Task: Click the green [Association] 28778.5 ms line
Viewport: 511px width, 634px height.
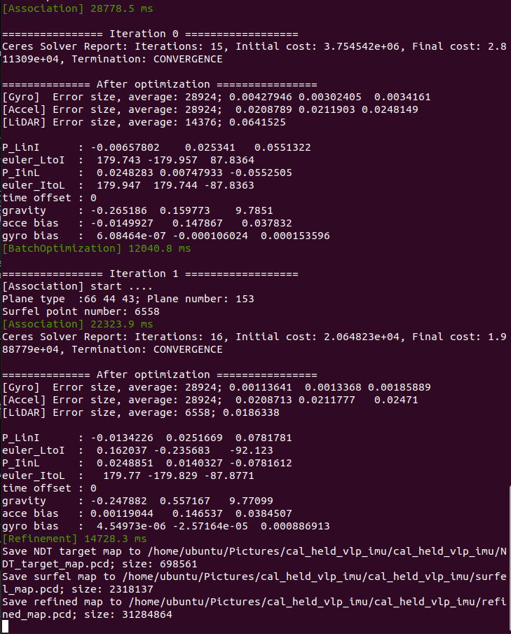Action: [x=78, y=8]
